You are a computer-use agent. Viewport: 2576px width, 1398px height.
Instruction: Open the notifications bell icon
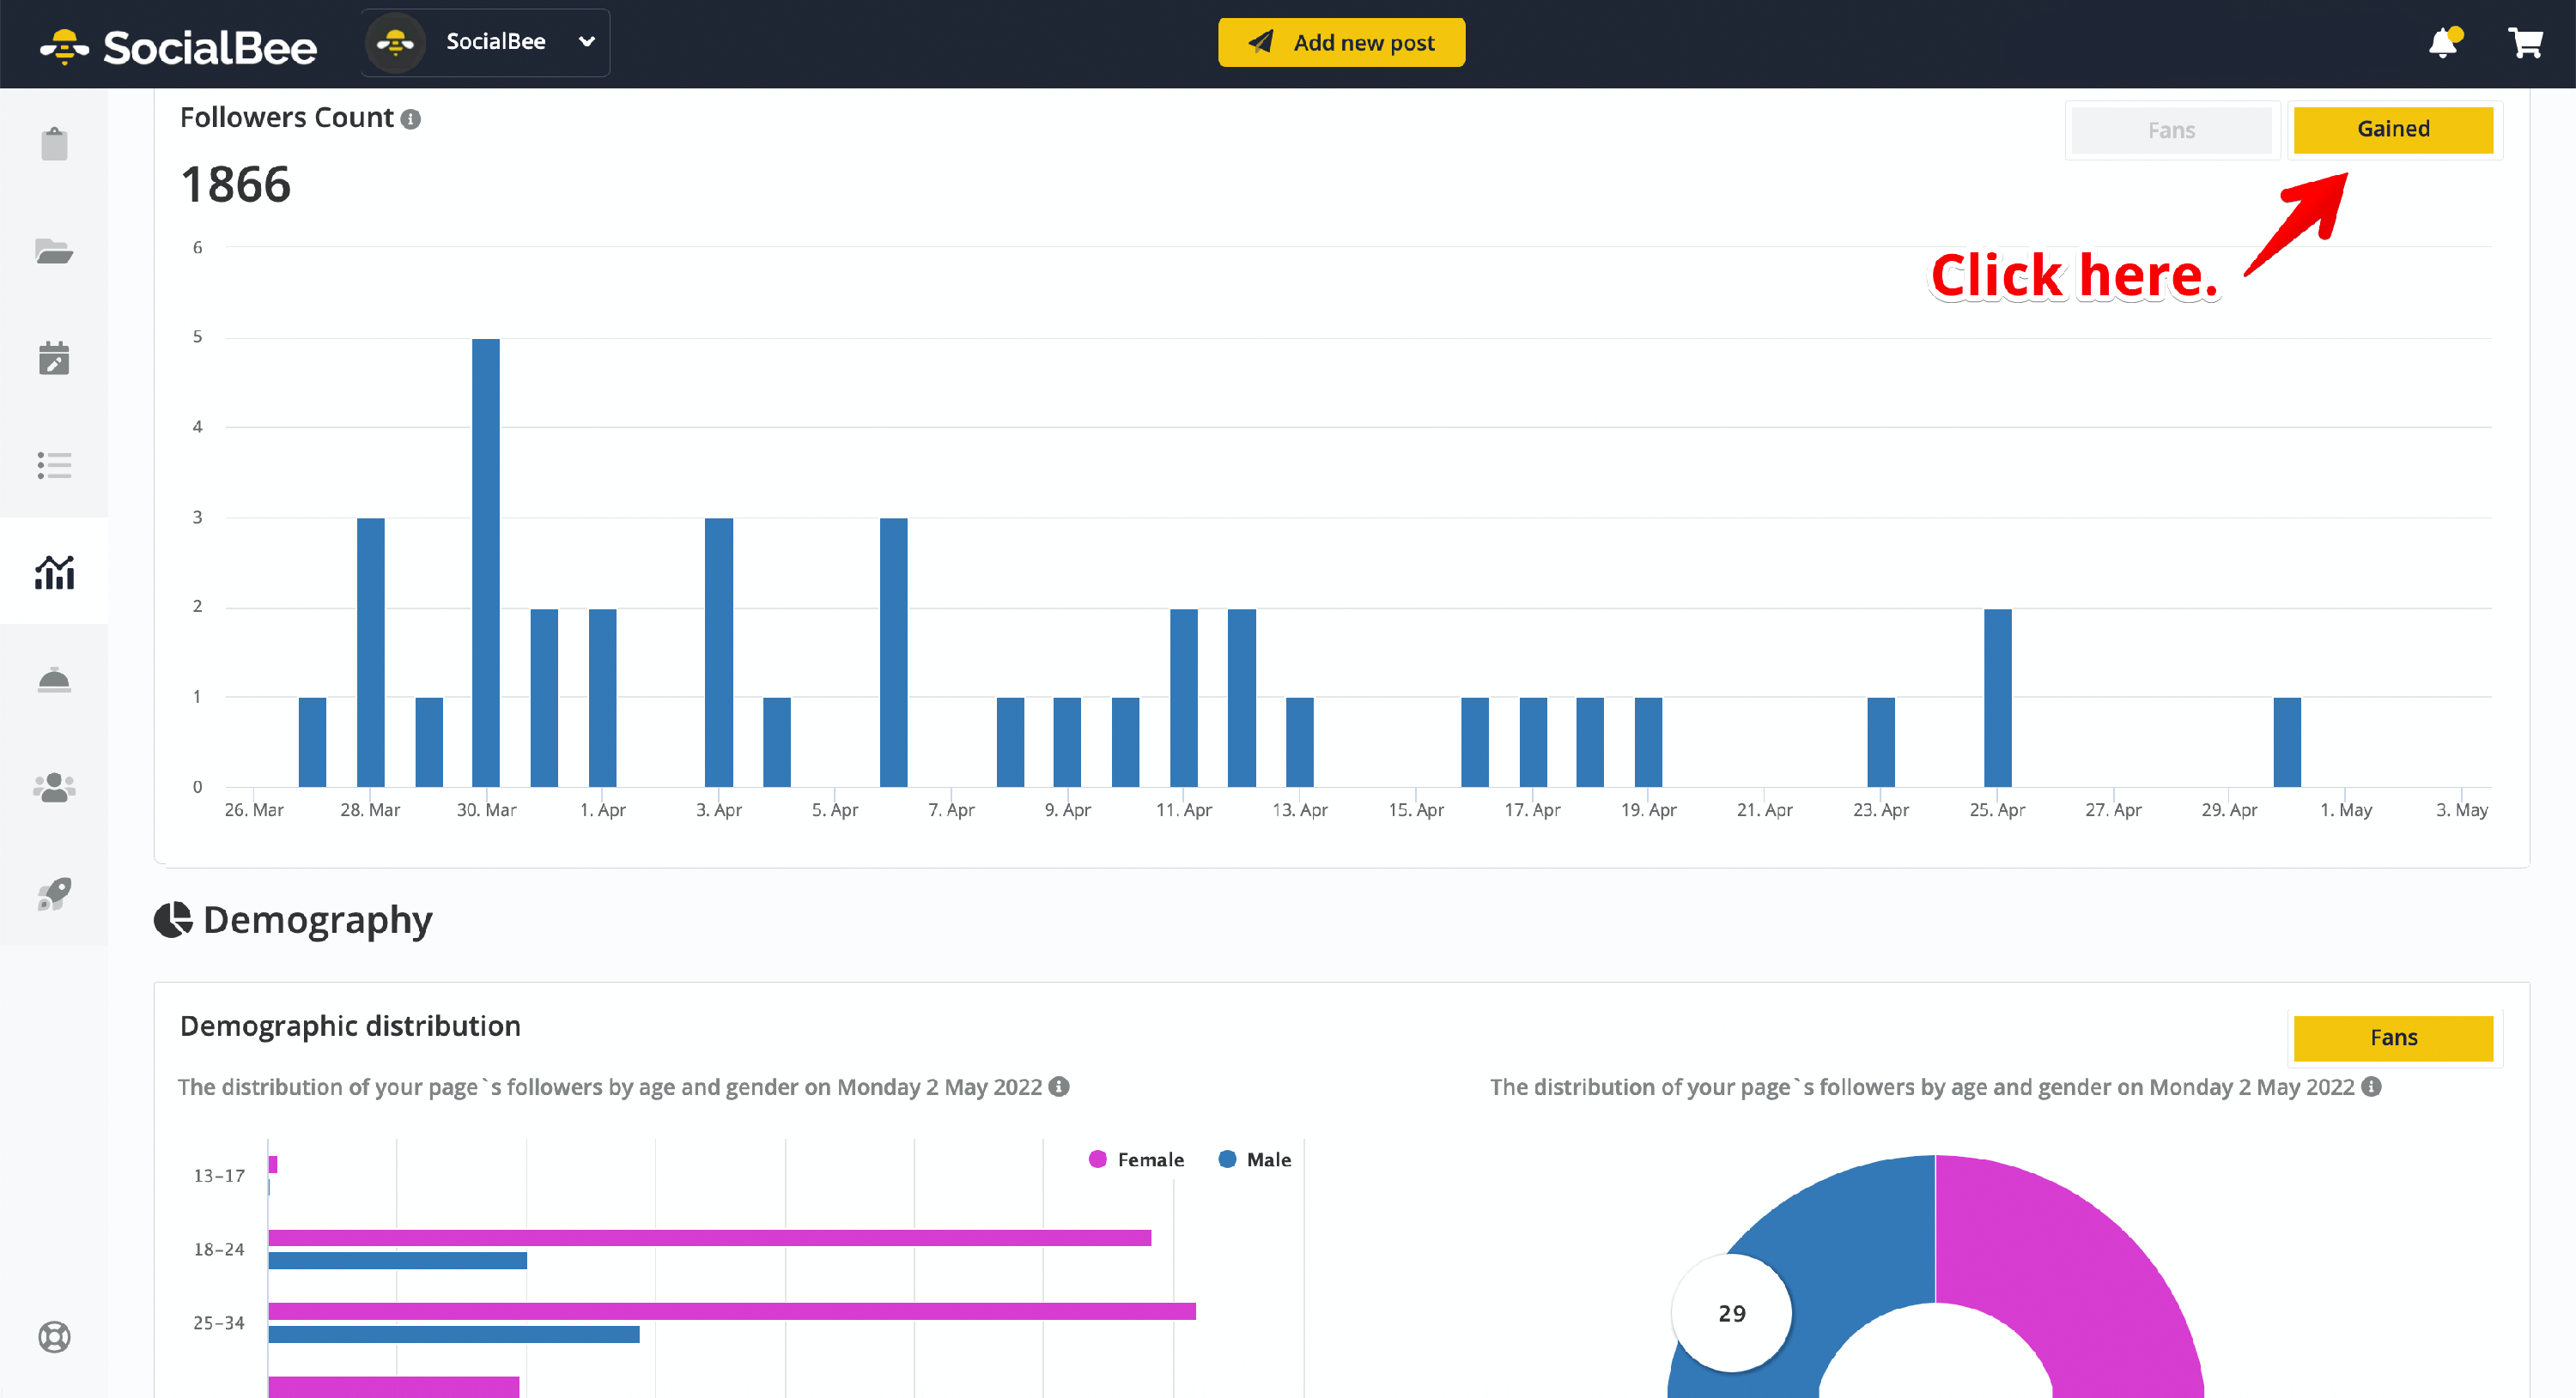click(2444, 43)
